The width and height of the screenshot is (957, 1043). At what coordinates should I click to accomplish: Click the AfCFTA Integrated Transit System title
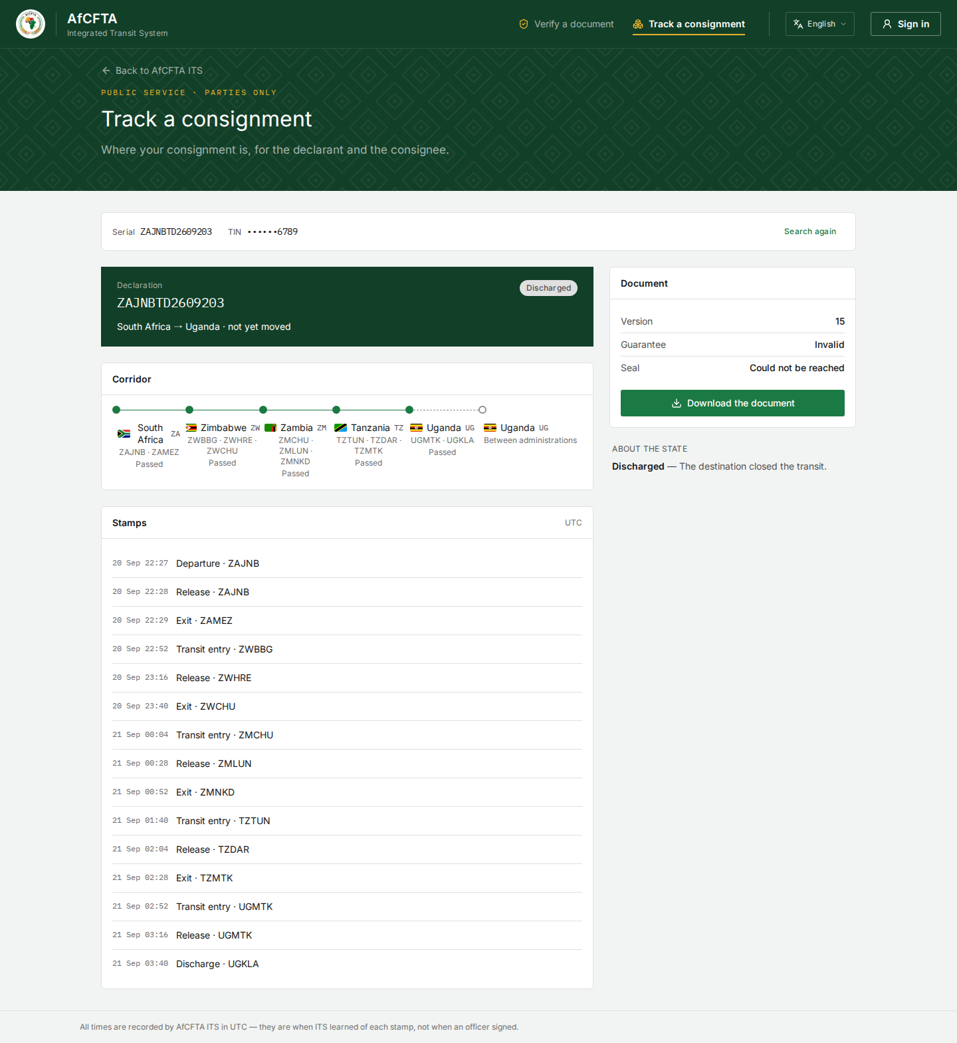tap(118, 24)
